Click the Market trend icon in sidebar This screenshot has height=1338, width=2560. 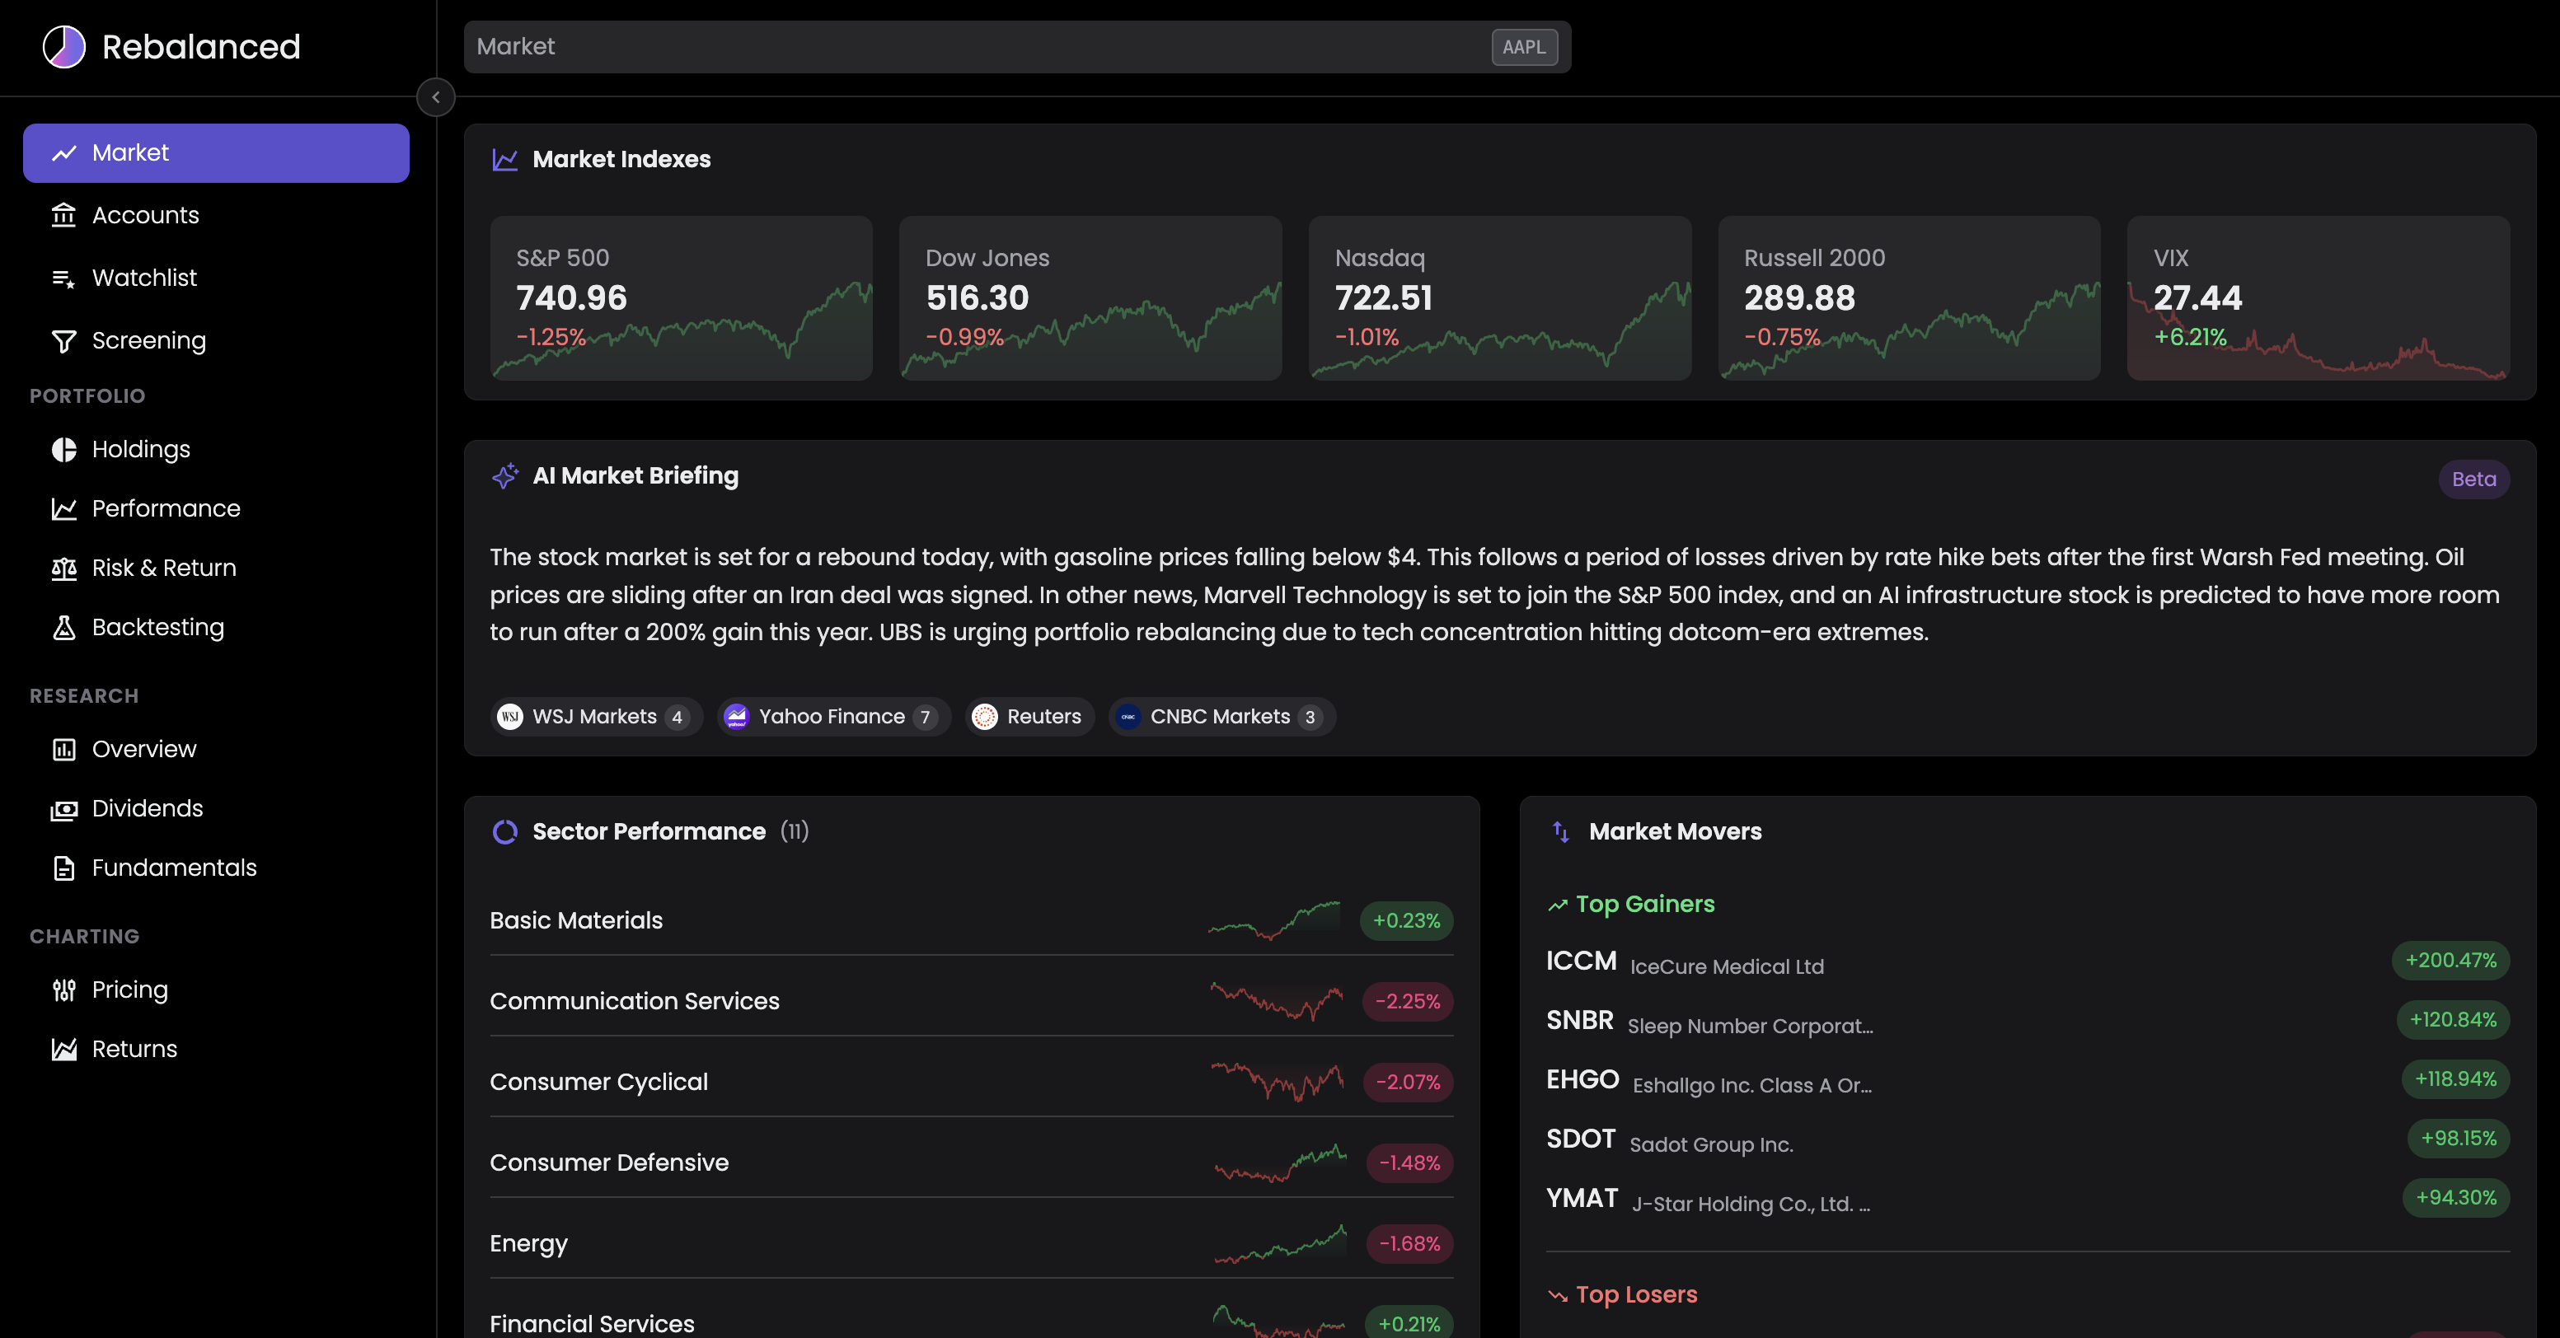click(x=64, y=153)
